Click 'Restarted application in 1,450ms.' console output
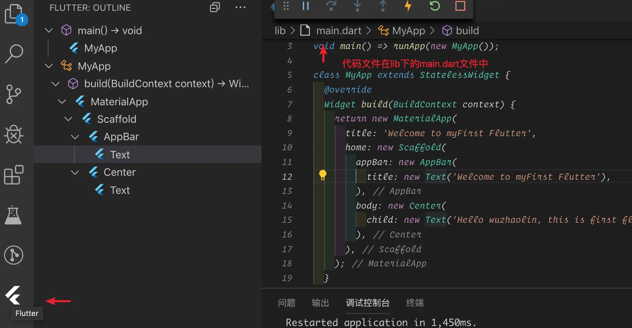 [x=381, y=322]
